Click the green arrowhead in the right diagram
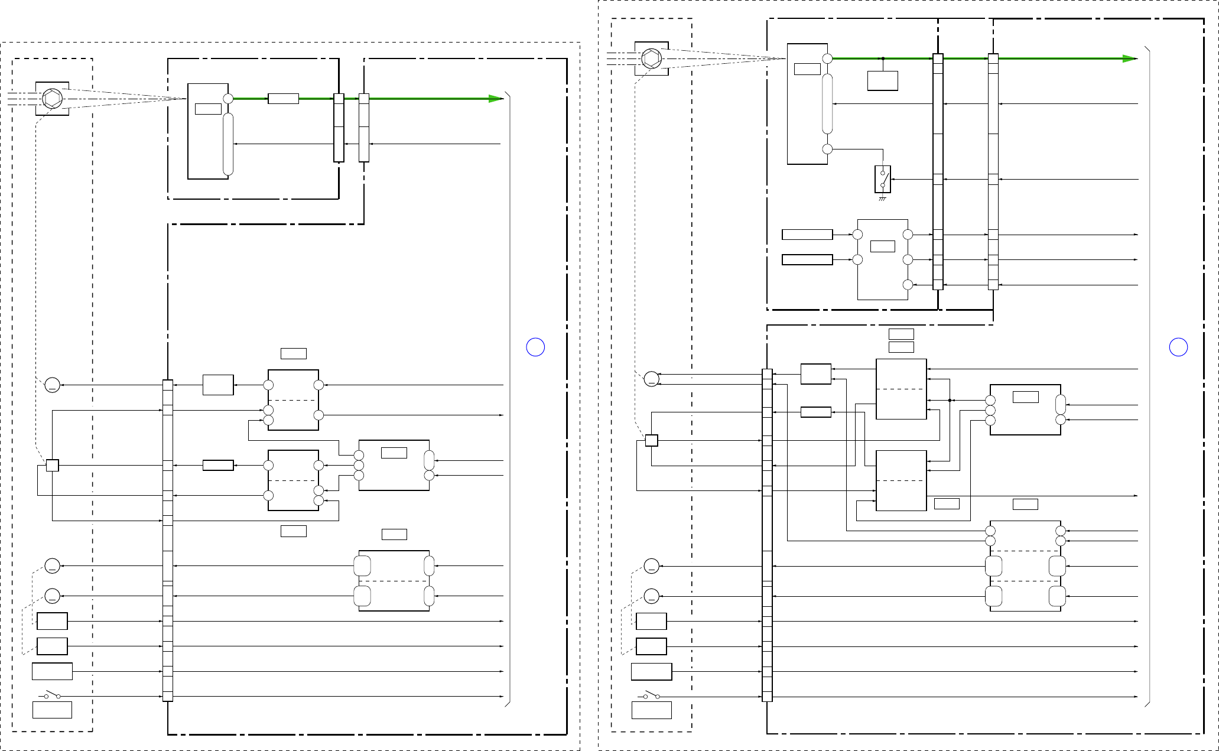The height and width of the screenshot is (751, 1219). 1130,58
